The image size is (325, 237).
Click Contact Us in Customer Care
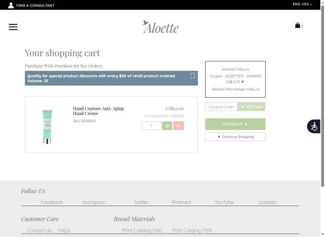coord(39,230)
